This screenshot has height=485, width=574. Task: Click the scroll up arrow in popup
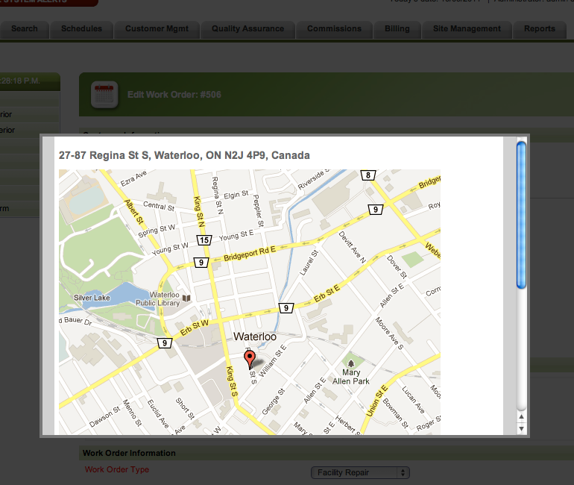(x=521, y=417)
